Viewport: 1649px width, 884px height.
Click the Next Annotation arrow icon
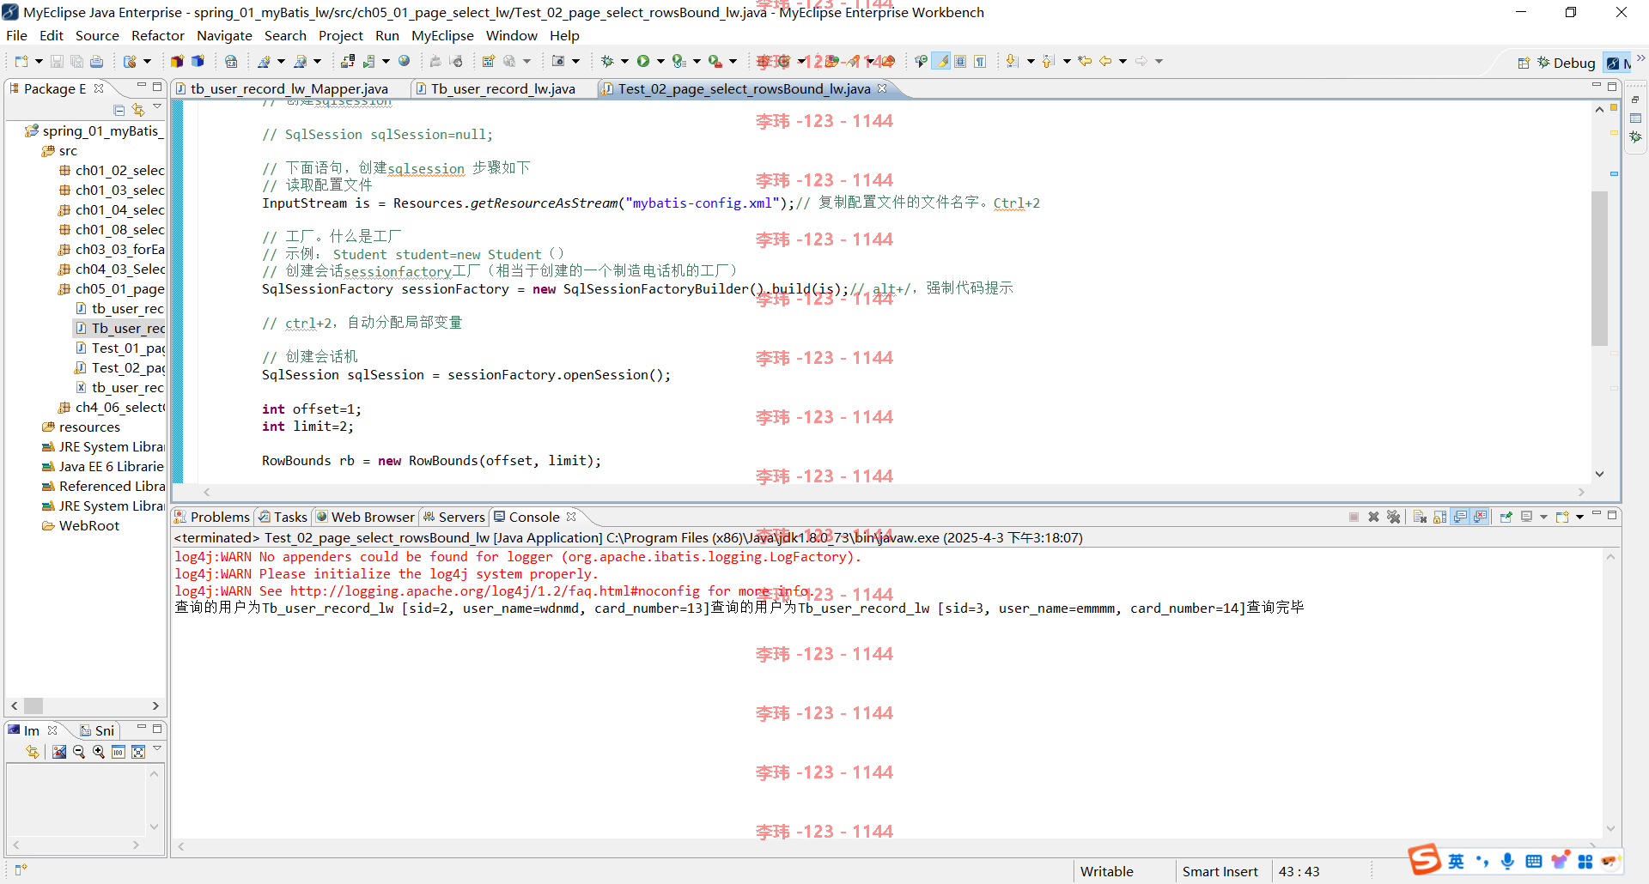point(1012,61)
